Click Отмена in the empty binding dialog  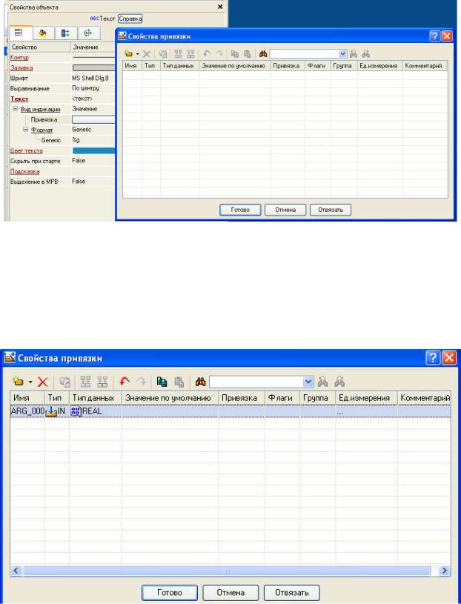point(285,210)
